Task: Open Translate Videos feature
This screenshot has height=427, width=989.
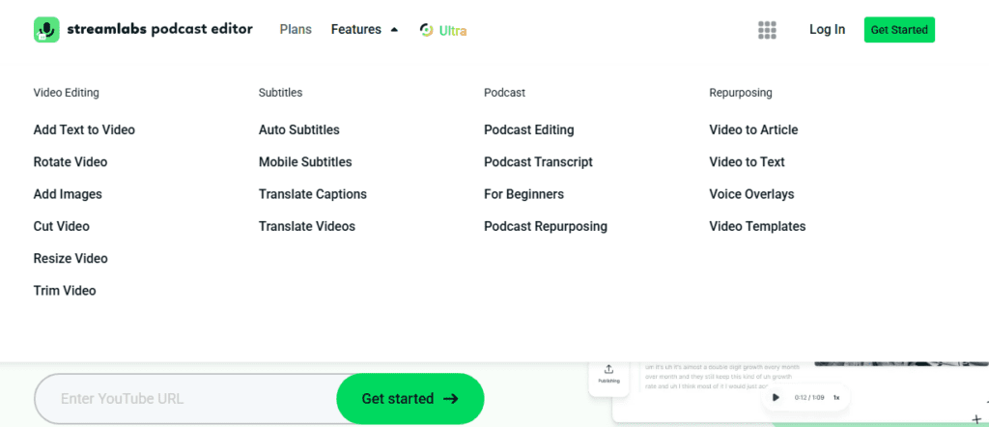Action: tap(307, 226)
